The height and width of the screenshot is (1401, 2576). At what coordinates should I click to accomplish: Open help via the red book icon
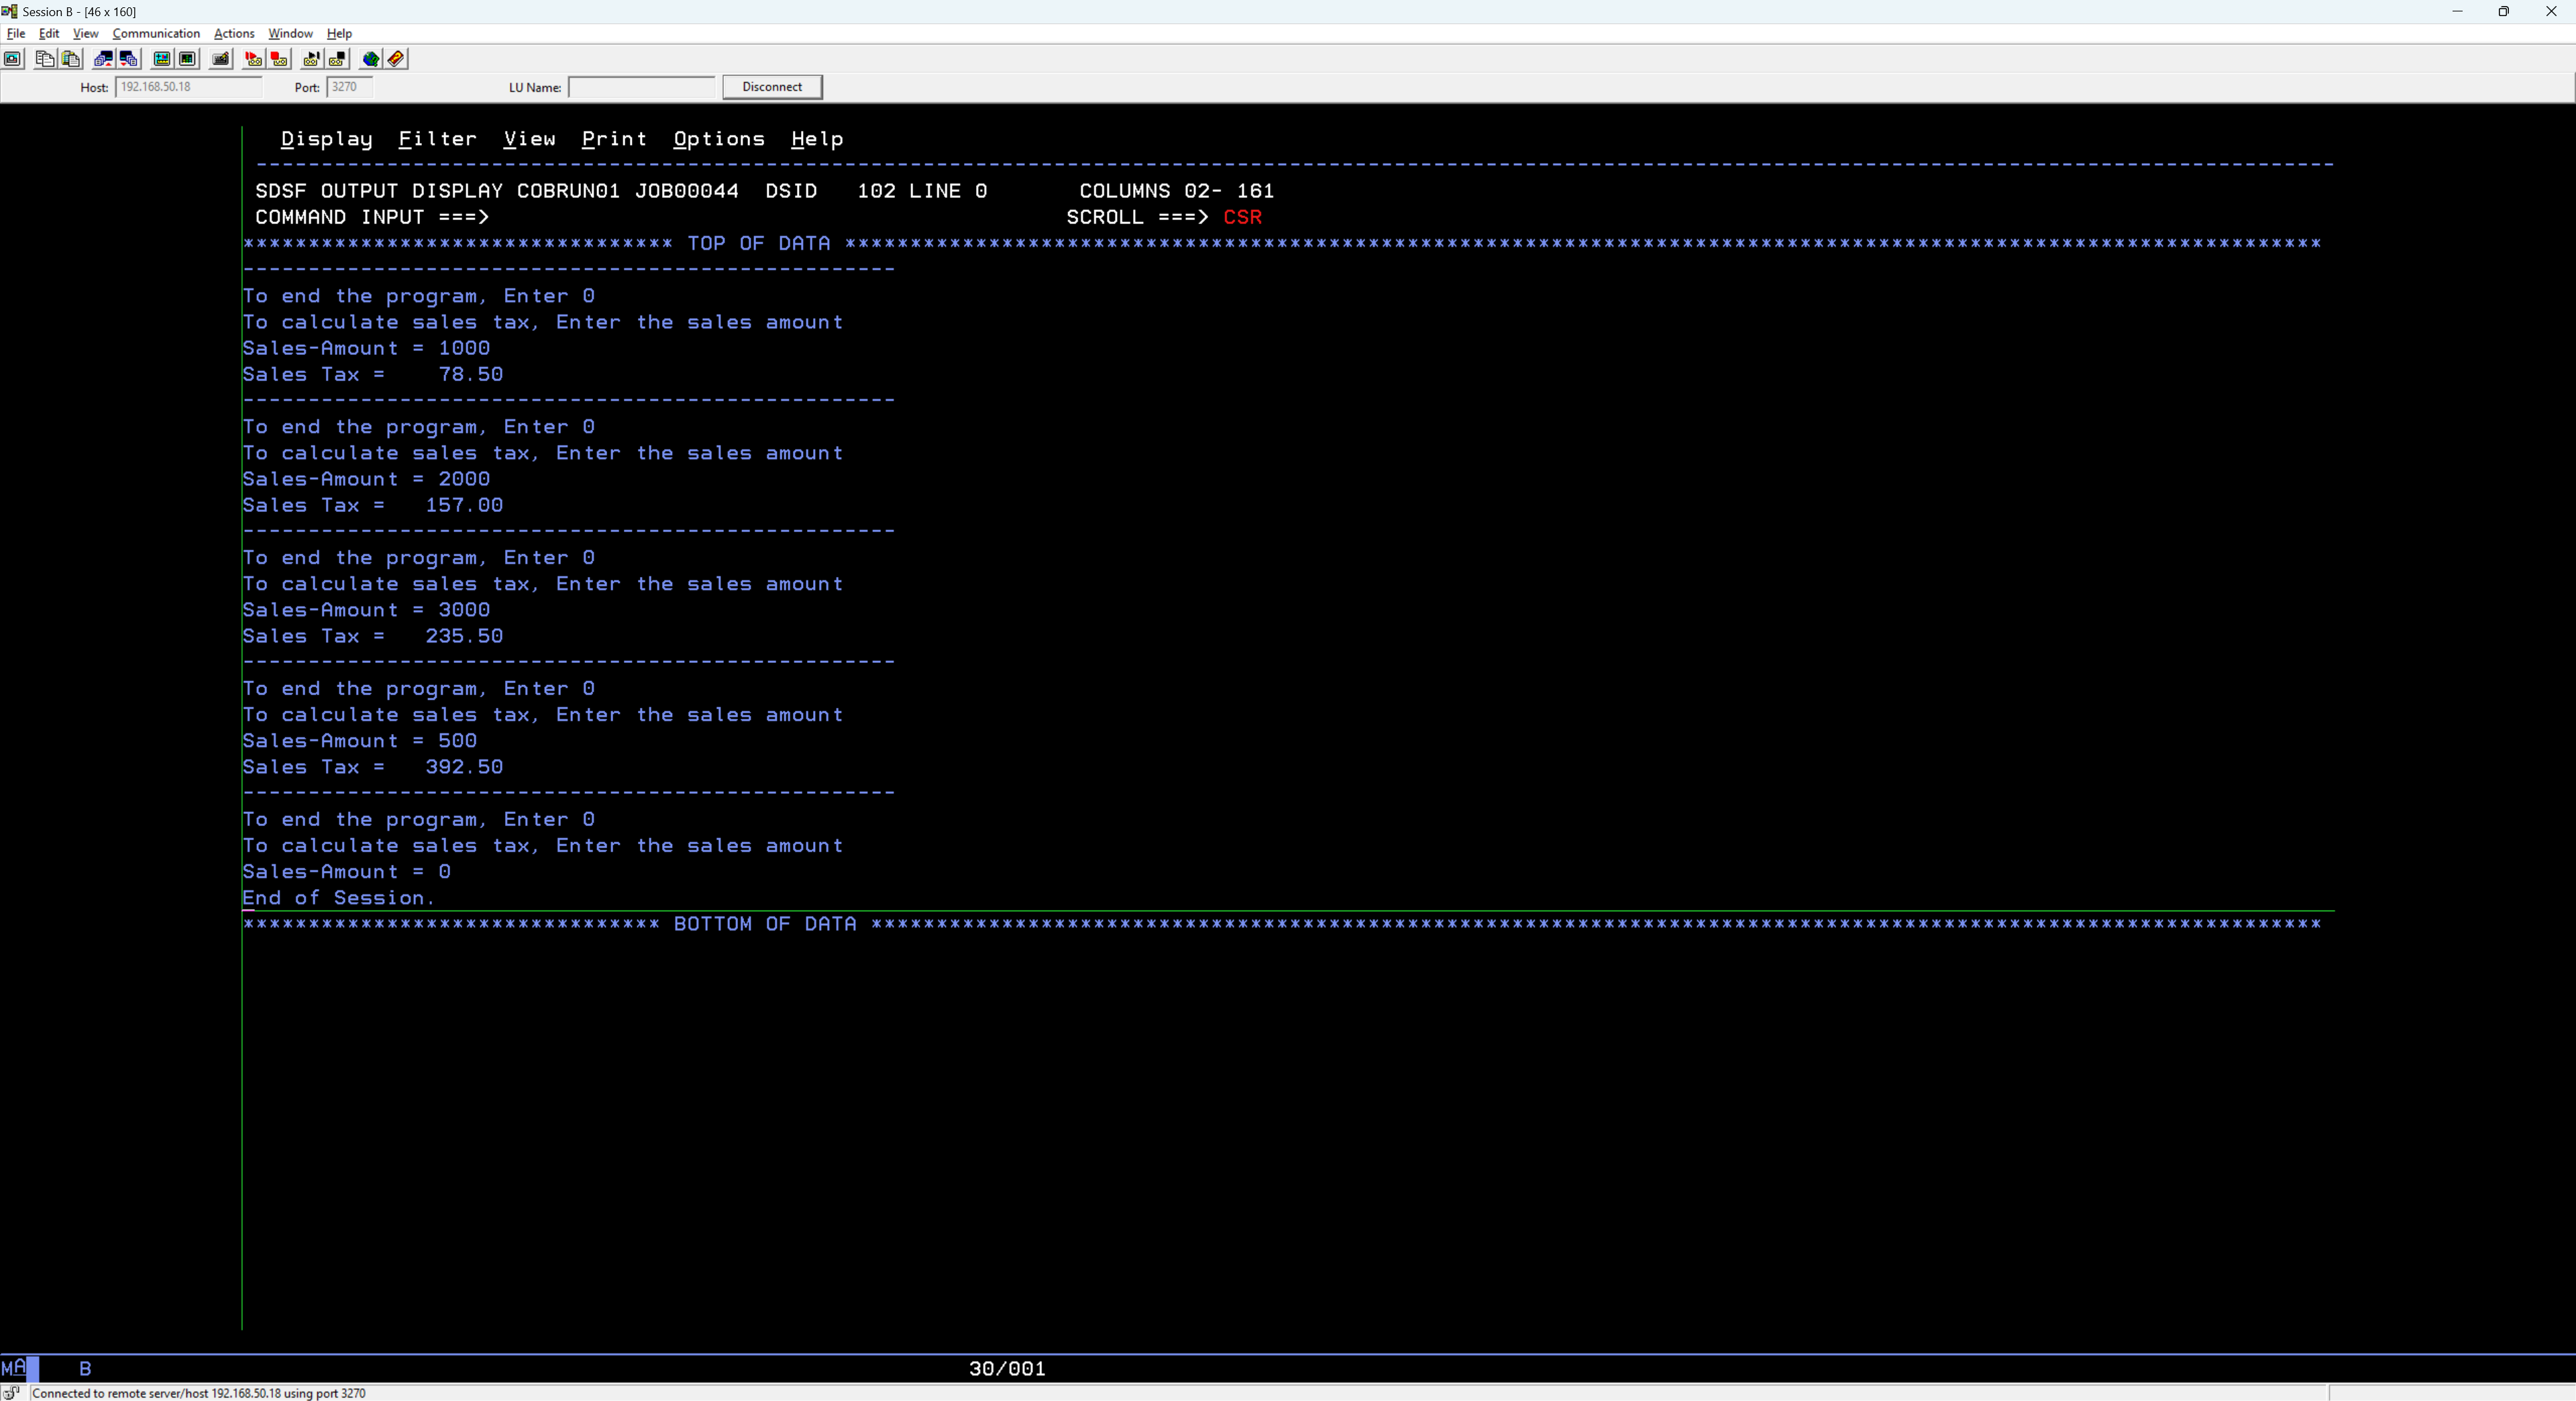(x=396, y=59)
